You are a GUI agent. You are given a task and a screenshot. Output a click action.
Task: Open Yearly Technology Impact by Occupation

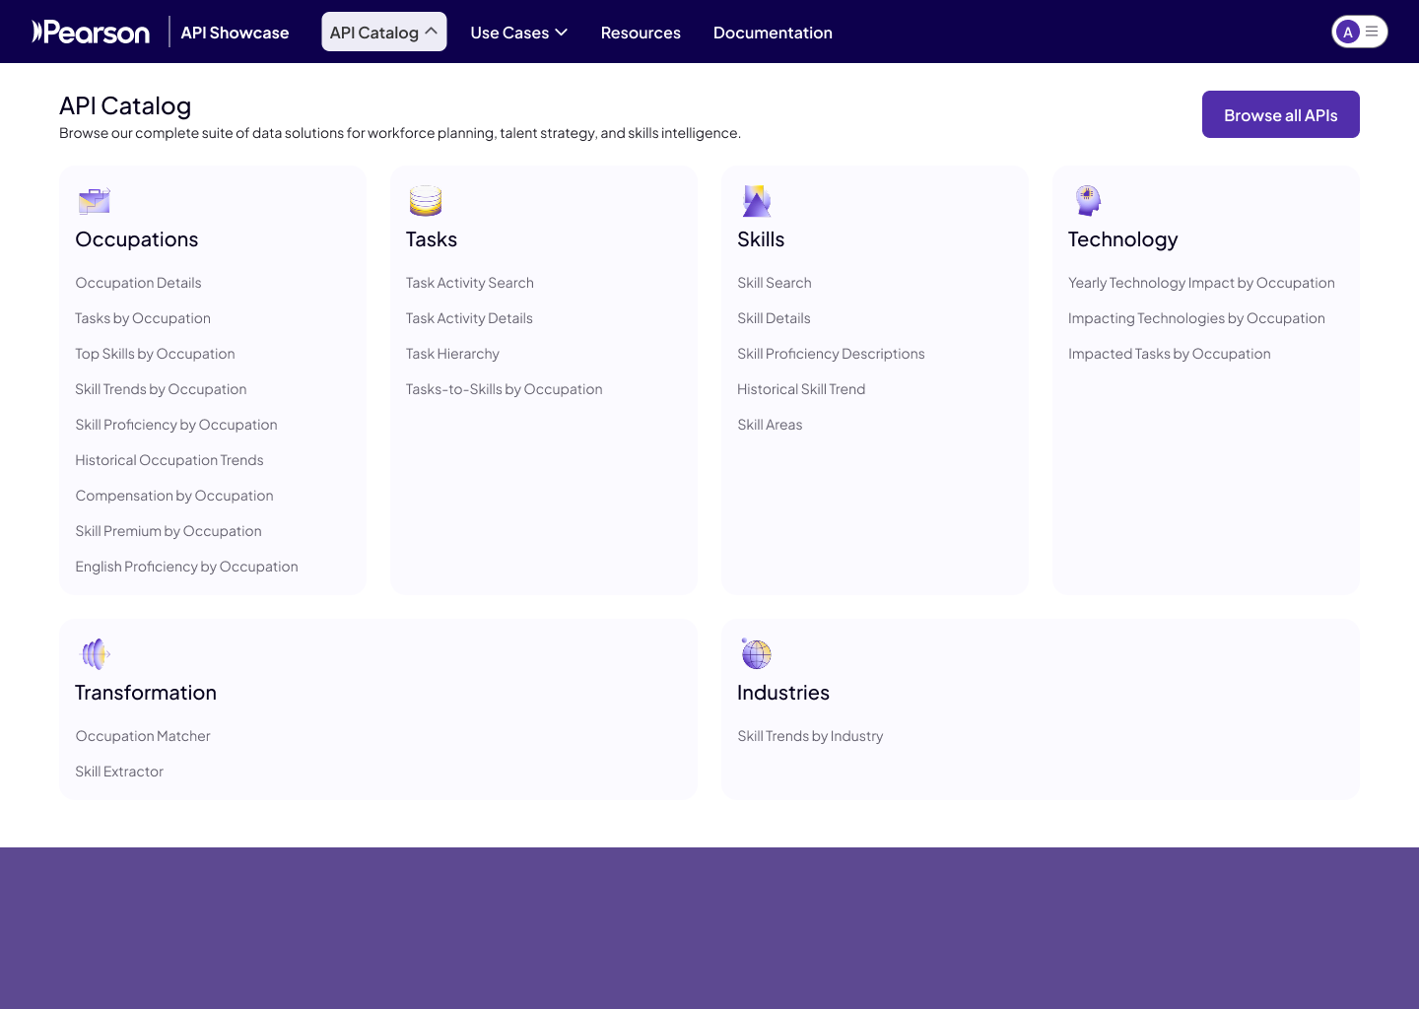point(1201,283)
